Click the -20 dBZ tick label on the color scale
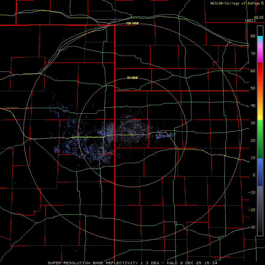 pyautogui.click(x=252, y=210)
